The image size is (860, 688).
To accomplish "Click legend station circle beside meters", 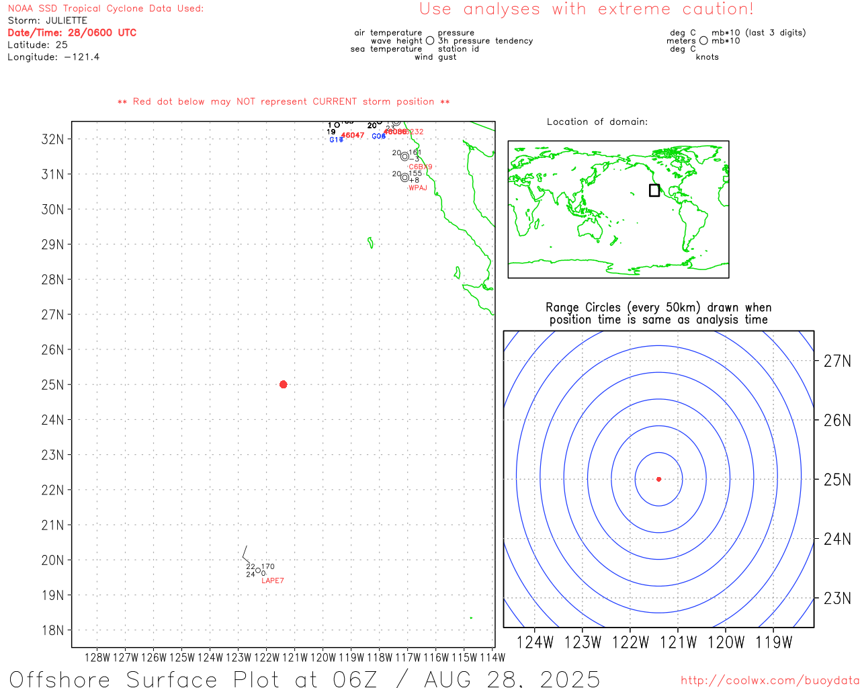I will coord(703,41).
